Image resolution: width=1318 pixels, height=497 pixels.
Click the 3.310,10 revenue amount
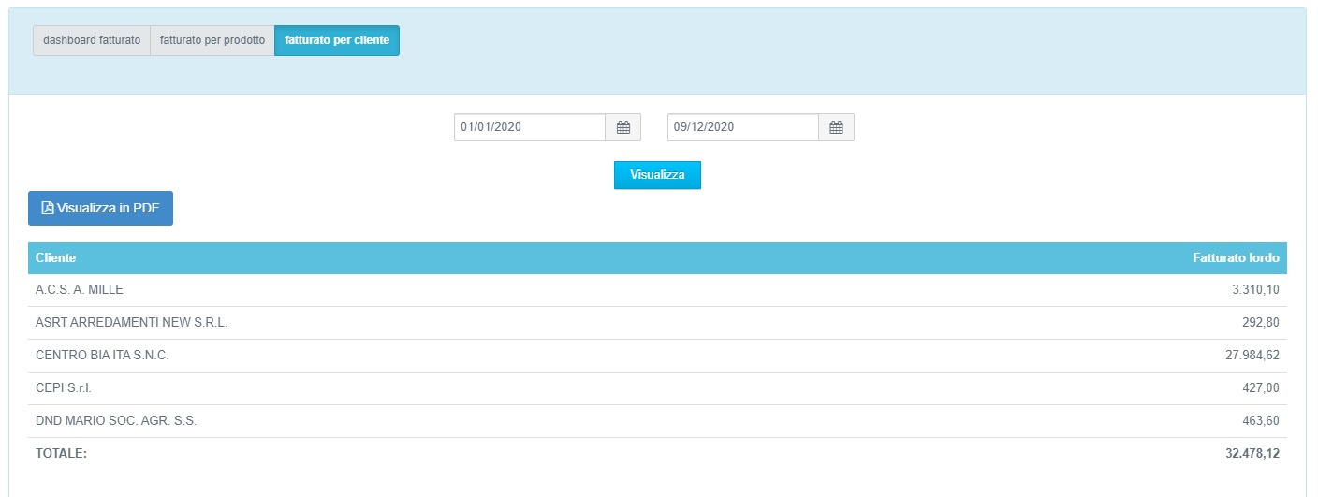[1255, 290]
